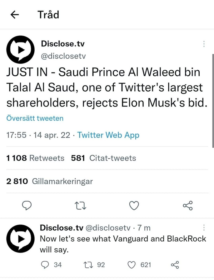Share the Vanguard and BlackRock reply
This screenshot has height=280, width=214.
coord(175,265)
